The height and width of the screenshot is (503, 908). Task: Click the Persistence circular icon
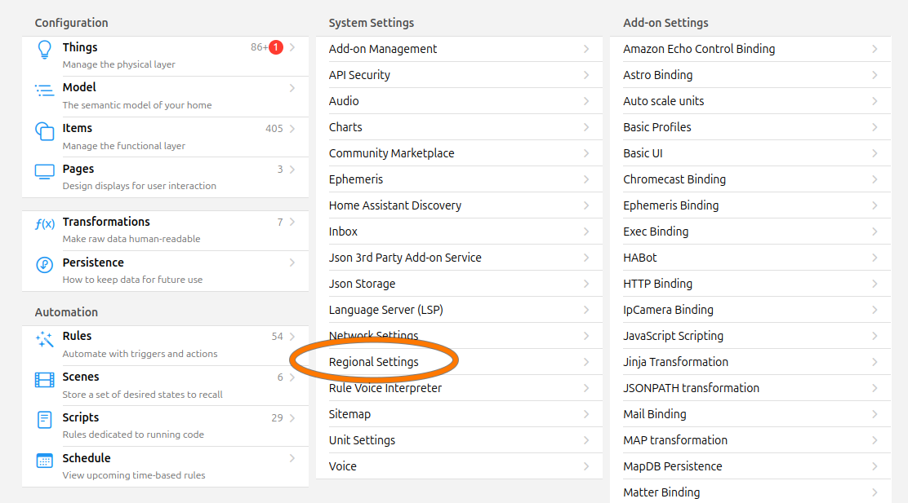(45, 265)
